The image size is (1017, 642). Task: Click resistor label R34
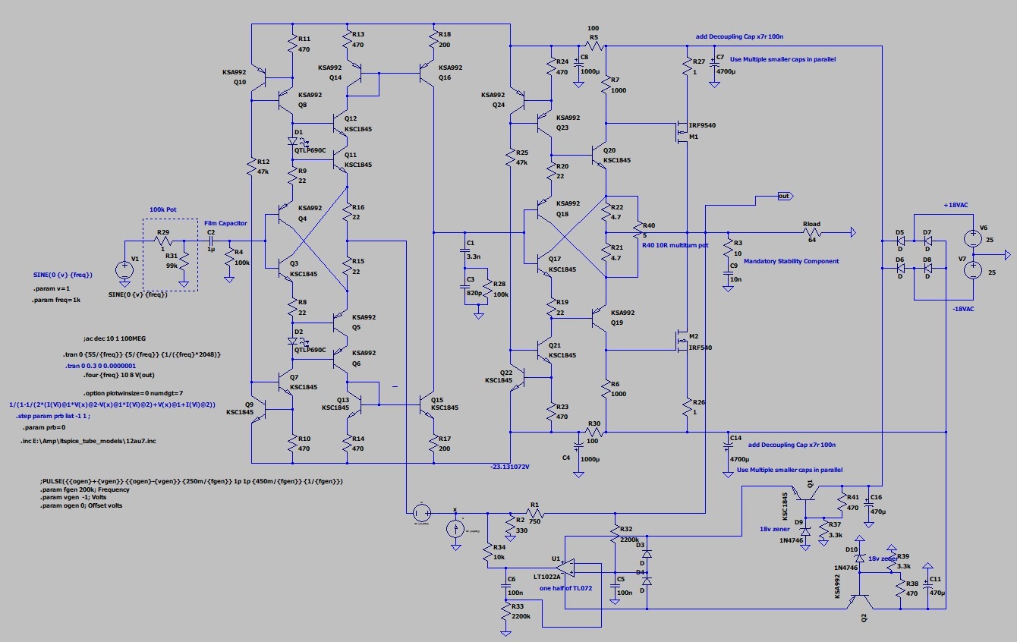tap(499, 546)
